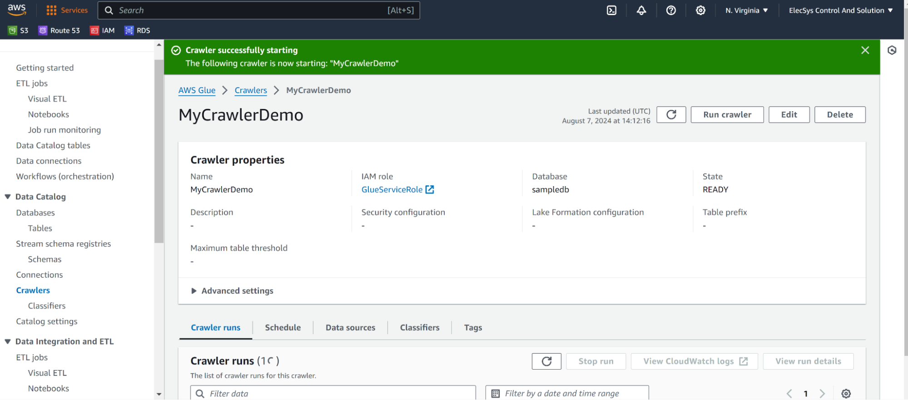Click the Delete crawler button
908x400 pixels.
[840, 115]
